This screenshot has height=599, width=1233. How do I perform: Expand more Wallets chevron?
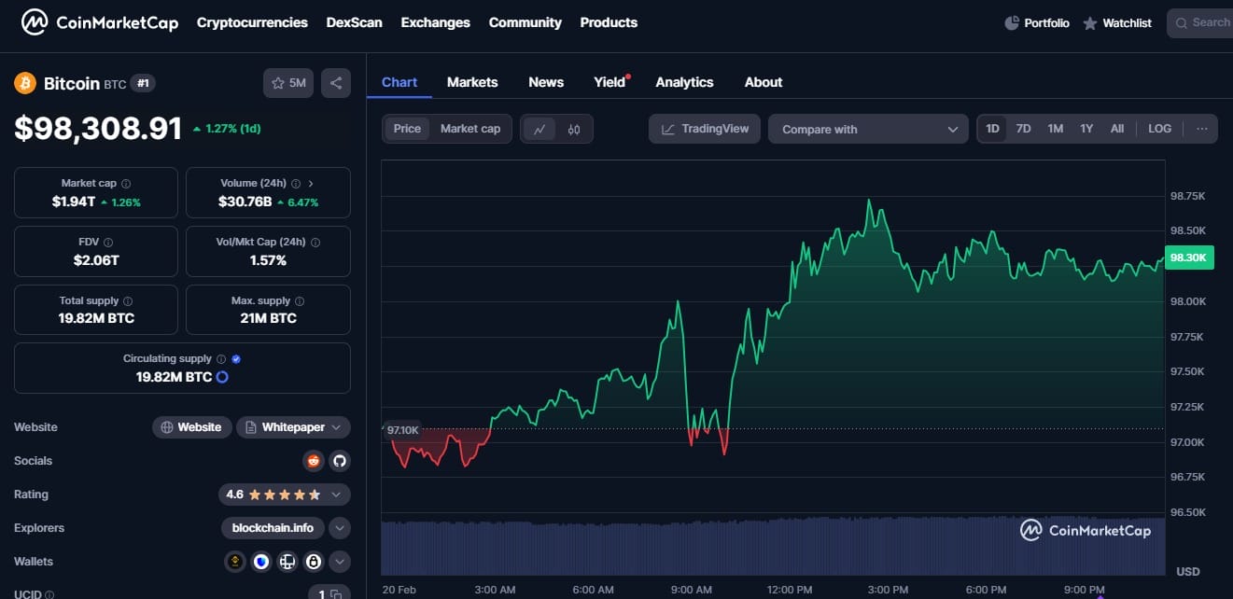point(340,562)
